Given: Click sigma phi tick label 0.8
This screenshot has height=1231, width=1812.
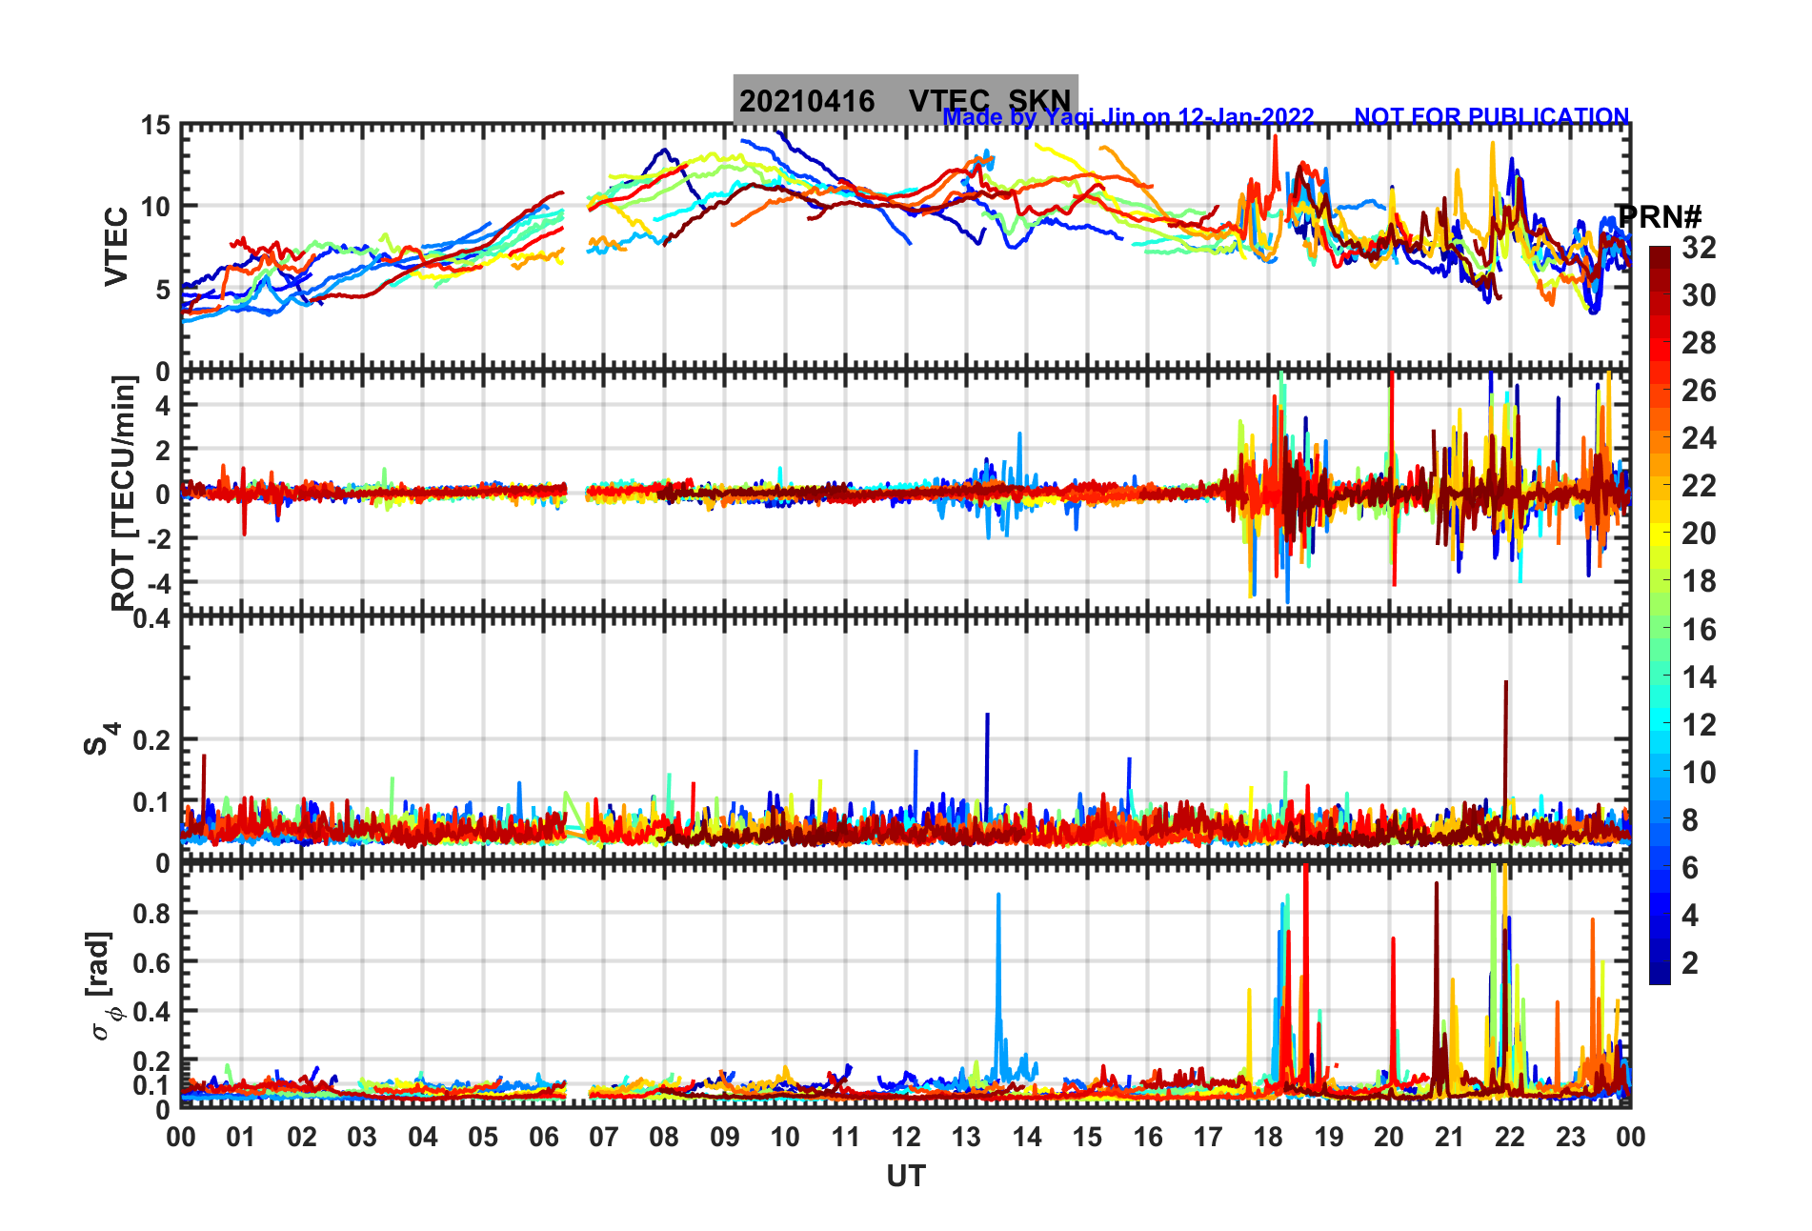Looking at the screenshot, I should click(152, 914).
